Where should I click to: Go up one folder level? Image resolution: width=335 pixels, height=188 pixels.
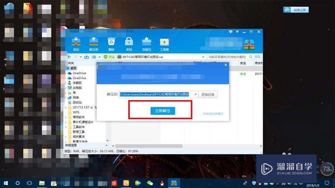pyautogui.click(x=86, y=57)
